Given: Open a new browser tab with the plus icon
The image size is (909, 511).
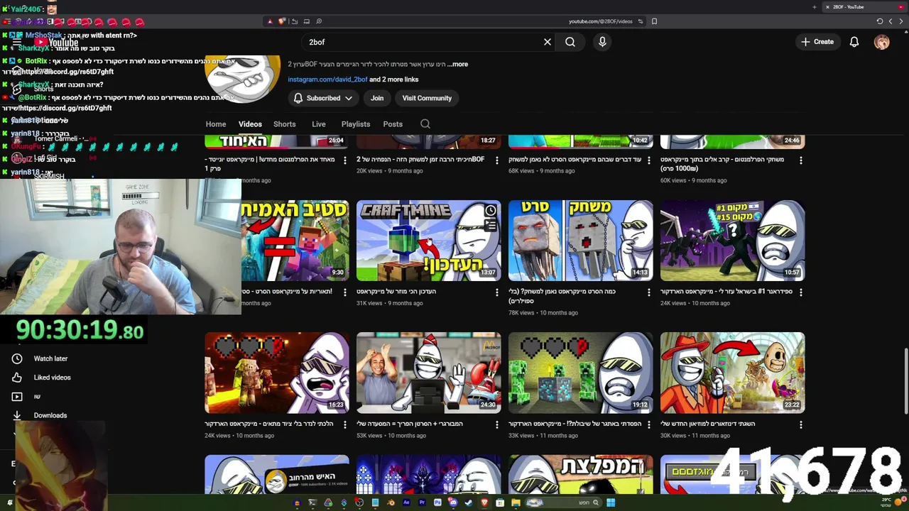Looking at the screenshot, I should click(x=815, y=7).
